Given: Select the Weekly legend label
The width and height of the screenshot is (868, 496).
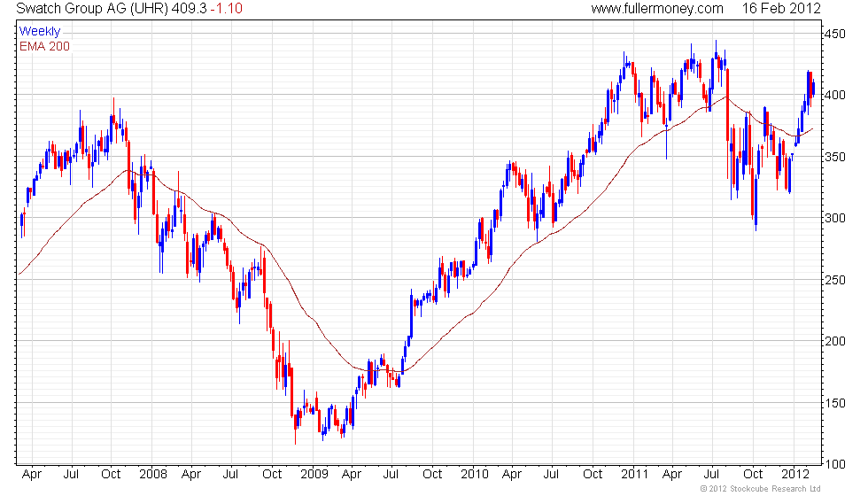Looking at the screenshot, I should [39, 32].
